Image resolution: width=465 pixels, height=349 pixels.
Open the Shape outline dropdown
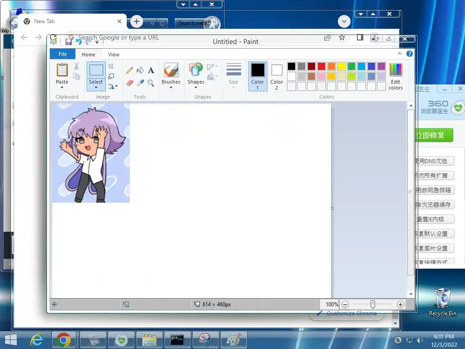tap(212, 67)
